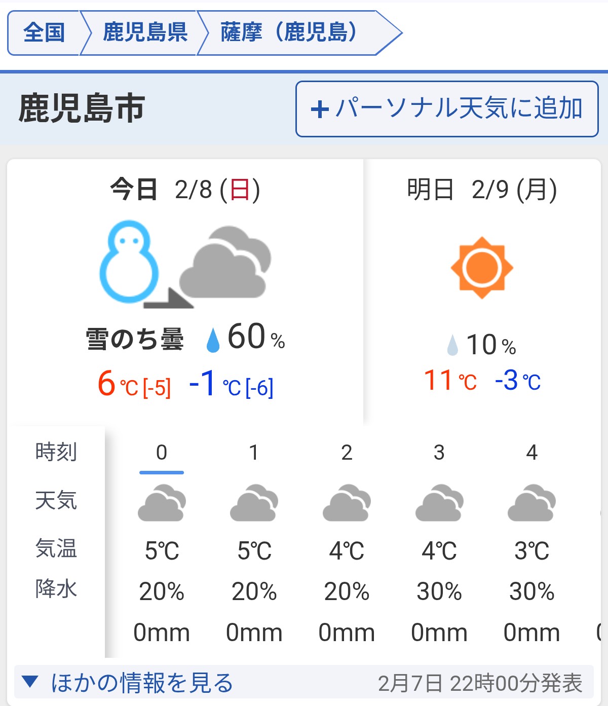This screenshot has width=608, height=706.
Task: Click tomorrow's sunny weather icon
Action: coord(481,268)
